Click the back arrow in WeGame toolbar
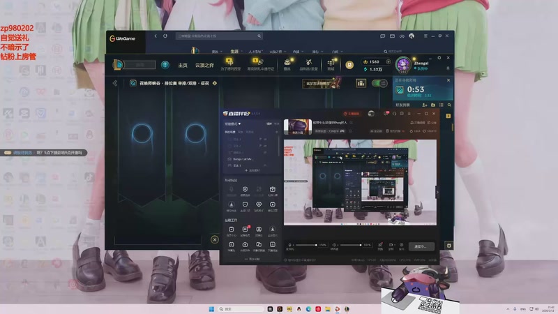 156,36
